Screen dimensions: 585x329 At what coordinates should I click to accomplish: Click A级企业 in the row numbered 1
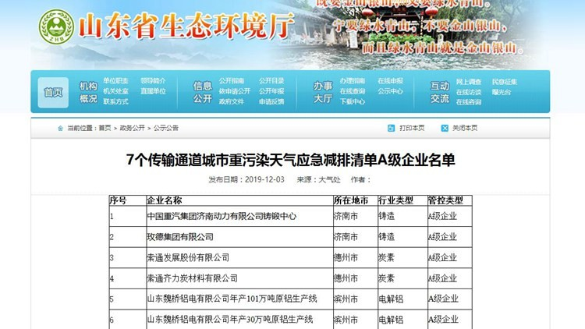tap(442, 216)
